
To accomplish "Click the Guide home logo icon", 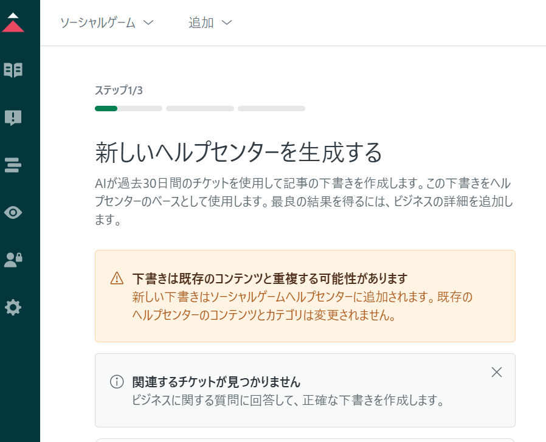I will [x=13, y=22].
